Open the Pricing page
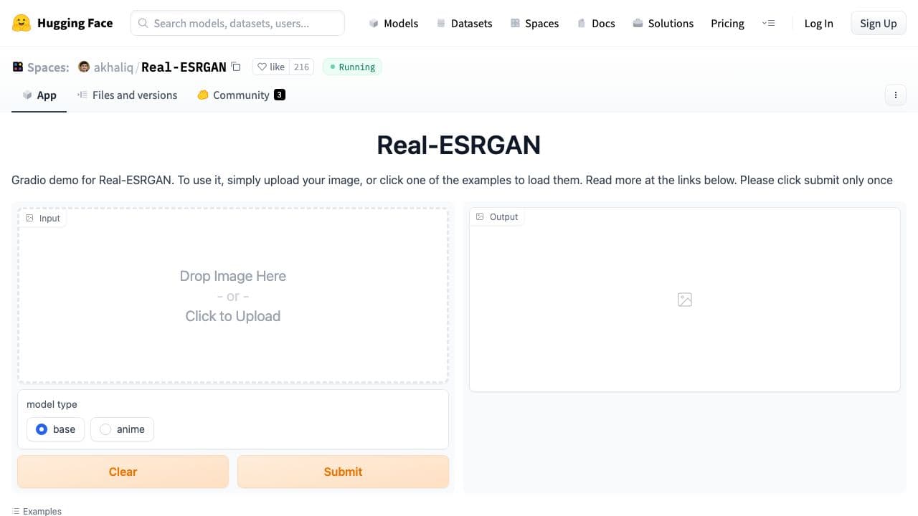 (727, 23)
